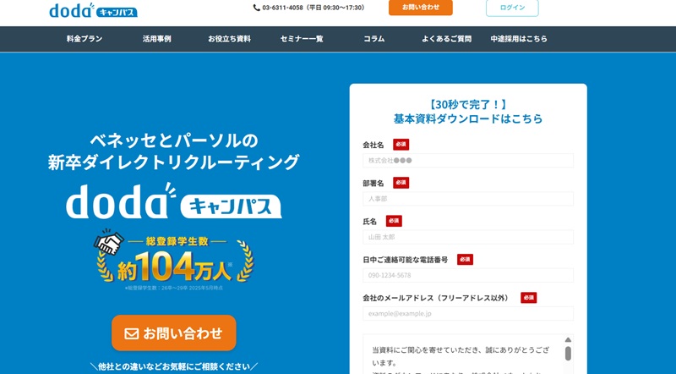Focus the 会社のメールアドレス input field
Screen dimensions: 676x374
(468, 314)
